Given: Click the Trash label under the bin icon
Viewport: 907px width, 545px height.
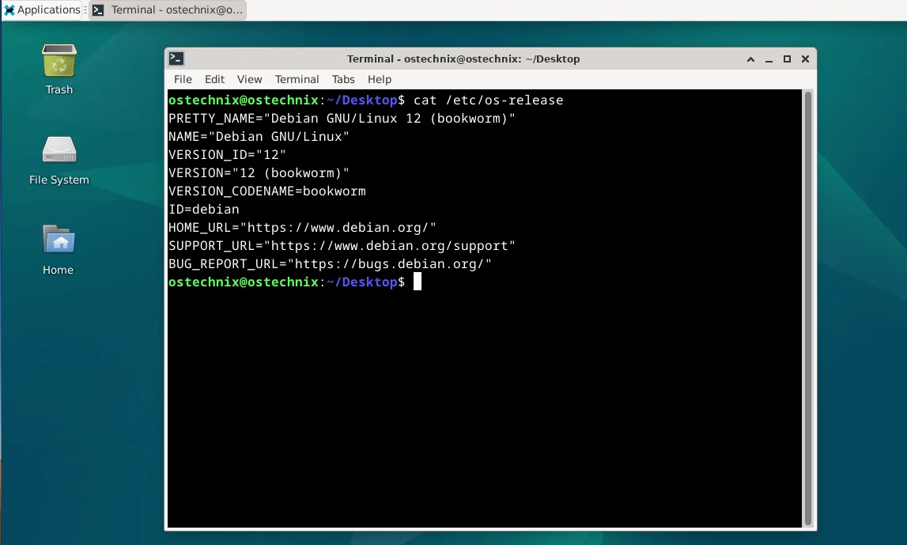Looking at the screenshot, I should click(x=59, y=89).
